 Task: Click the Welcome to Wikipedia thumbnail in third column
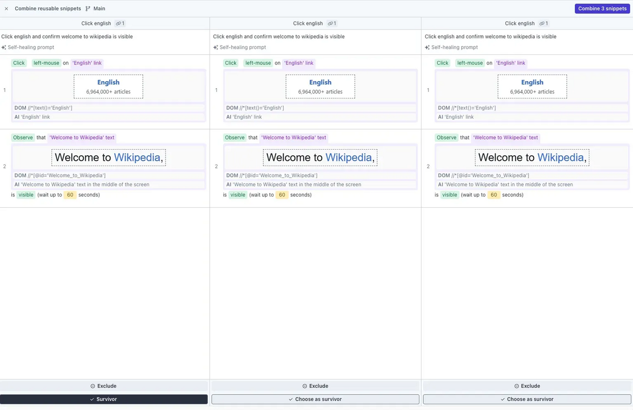pyautogui.click(x=532, y=158)
